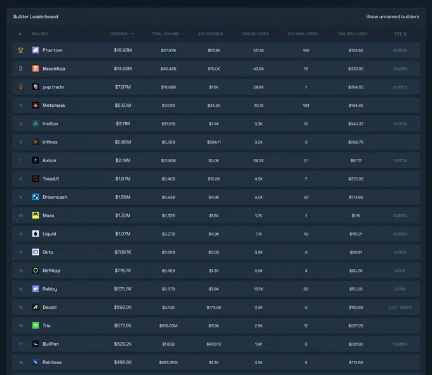Click the Dexari logo icon
This screenshot has height=375, width=432.
[x=36, y=307]
